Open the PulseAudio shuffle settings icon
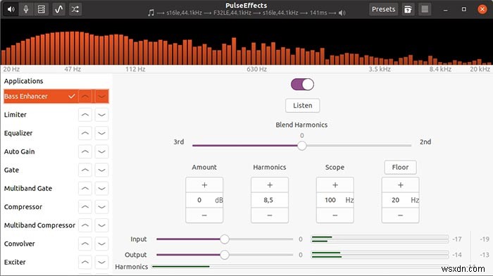This screenshot has width=493, height=276. coord(75,9)
